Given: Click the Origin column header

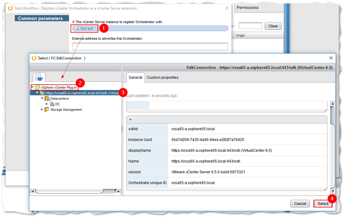Looking at the screenshot, I should 259,35.
